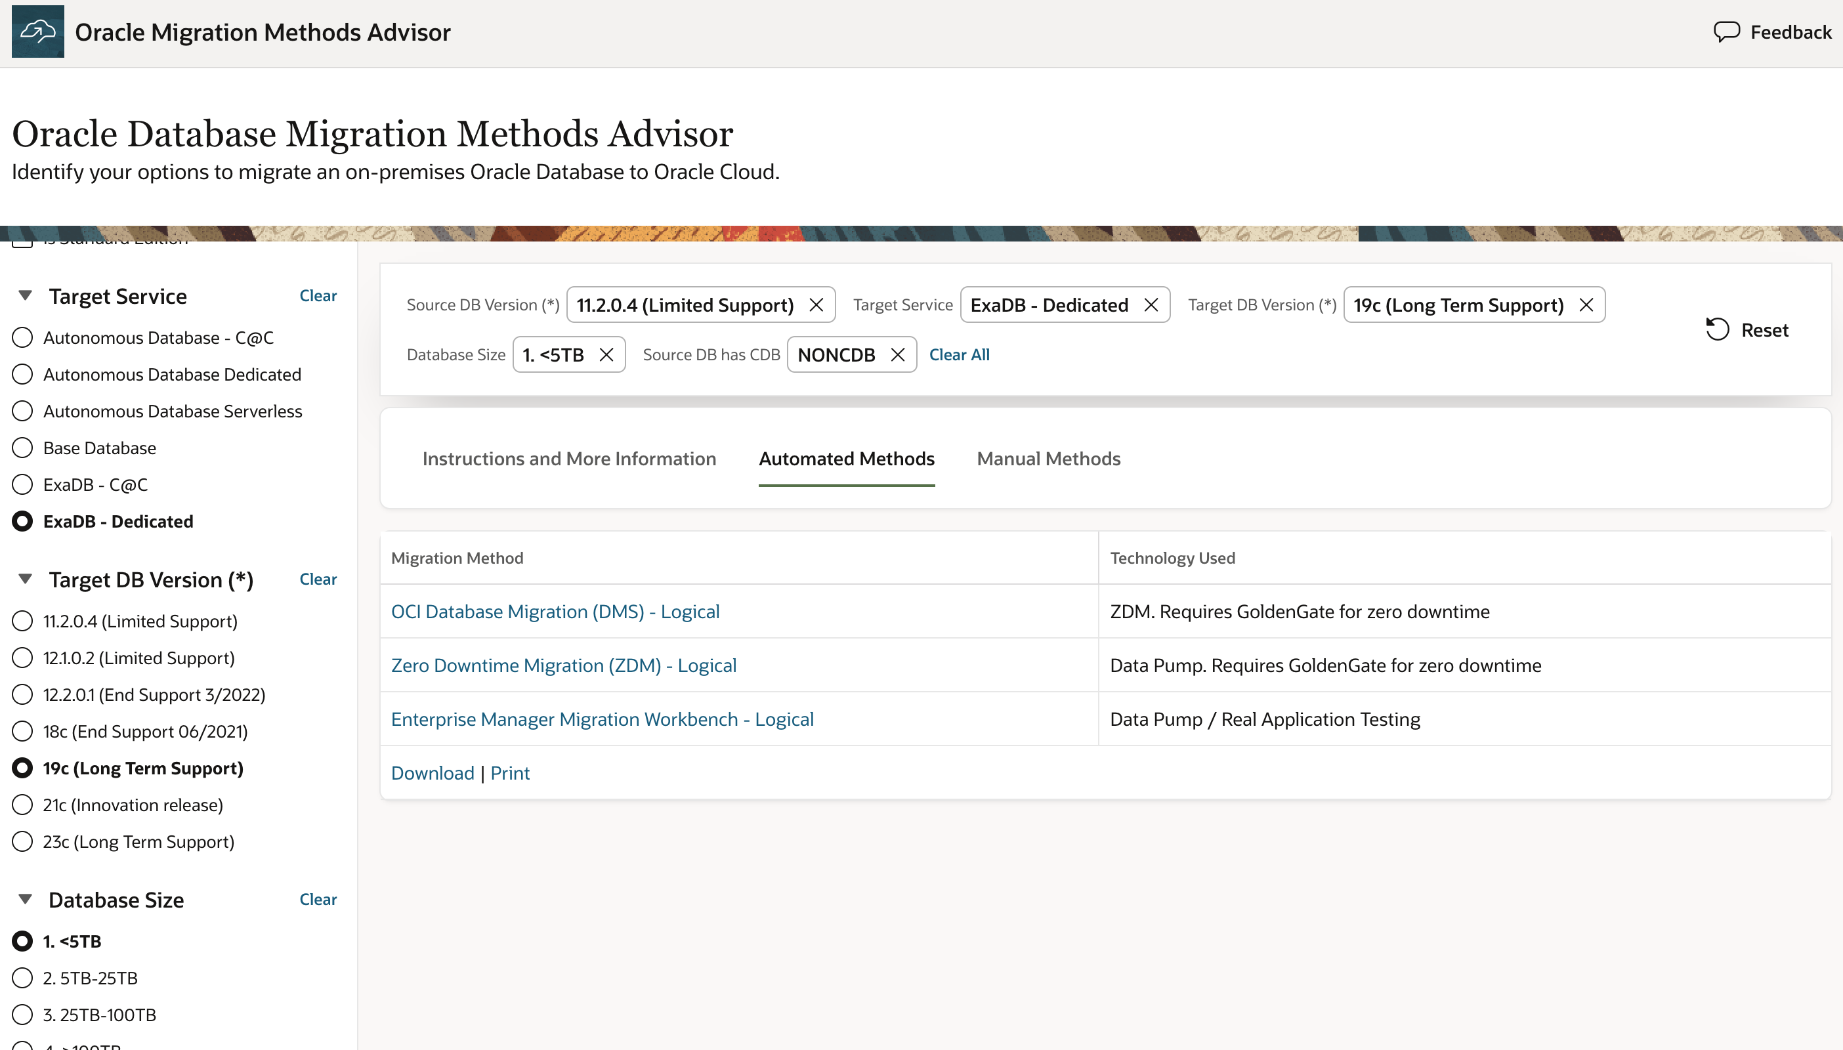Click the Download link below the table
This screenshot has width=1843, height=1050.
[x=432, y=772]
